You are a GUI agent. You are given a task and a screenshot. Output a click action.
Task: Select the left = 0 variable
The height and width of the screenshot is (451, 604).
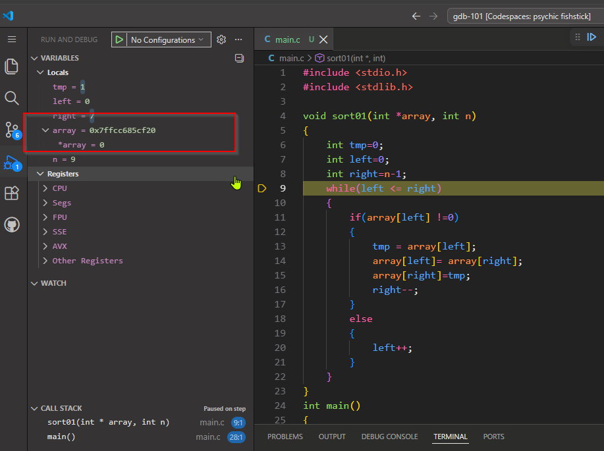coord(140,101)
